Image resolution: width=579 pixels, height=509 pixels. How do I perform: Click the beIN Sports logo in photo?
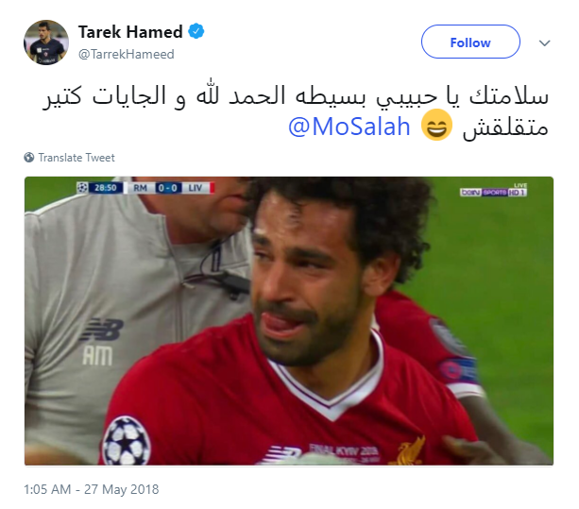pos(493,191)
